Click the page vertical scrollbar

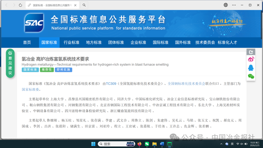[262, 25]
